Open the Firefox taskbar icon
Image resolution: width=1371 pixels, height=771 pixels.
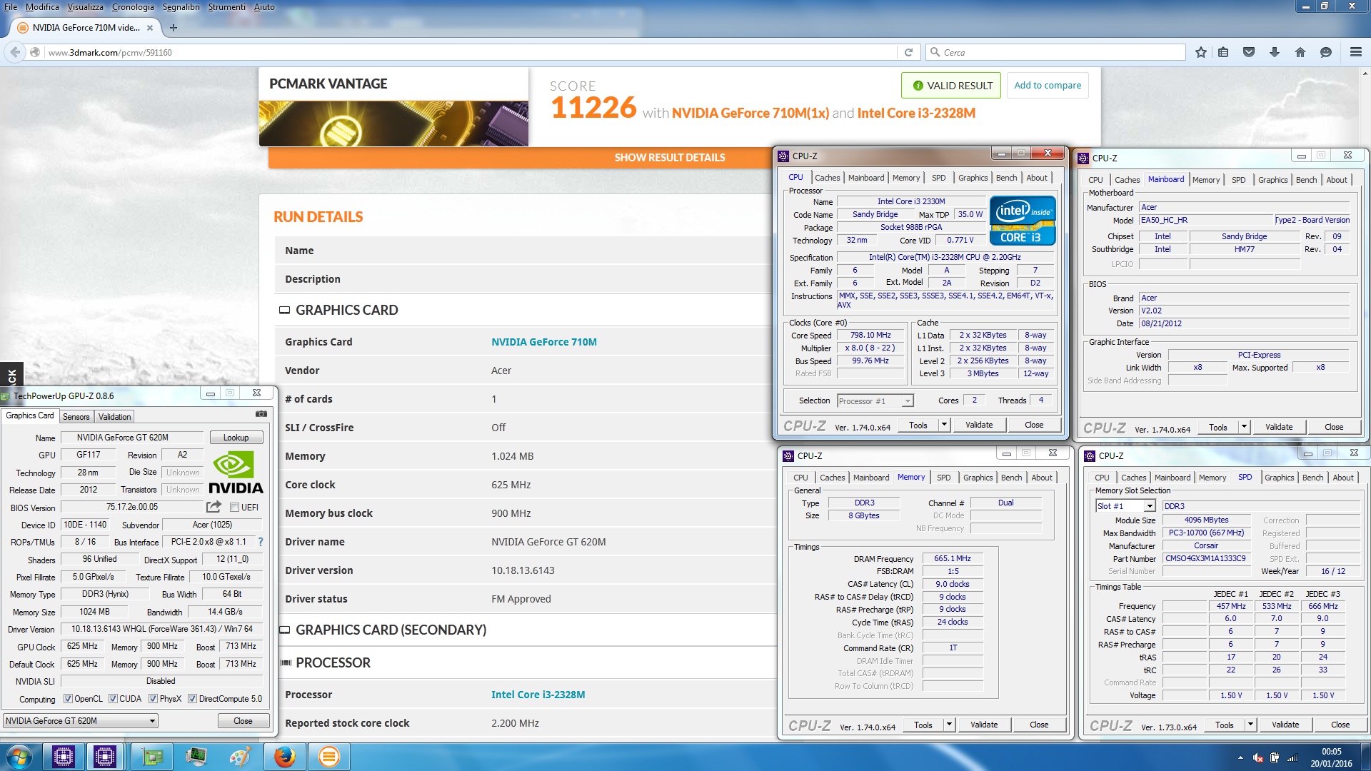point(285,757)
